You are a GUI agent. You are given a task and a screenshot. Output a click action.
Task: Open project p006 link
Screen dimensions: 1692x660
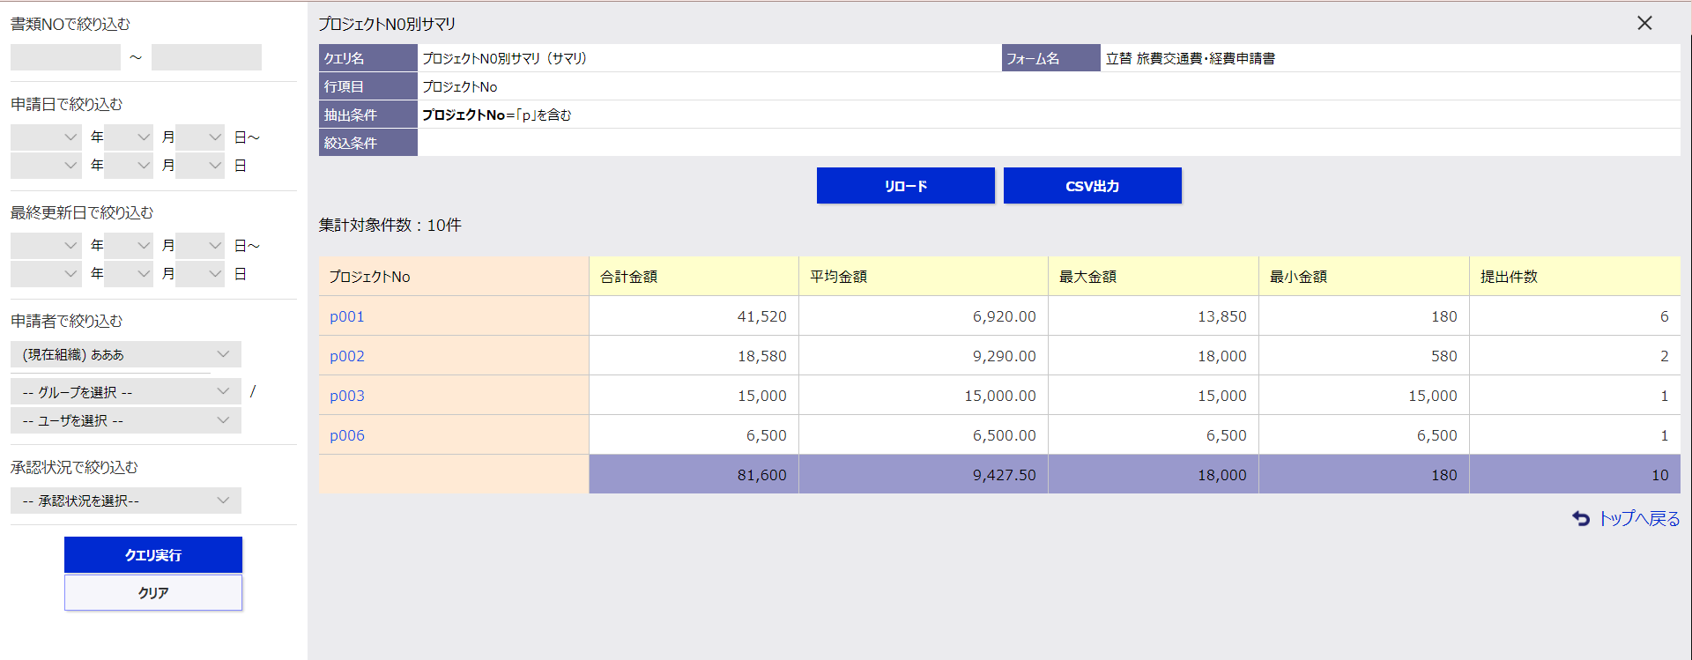click(347, 435)
